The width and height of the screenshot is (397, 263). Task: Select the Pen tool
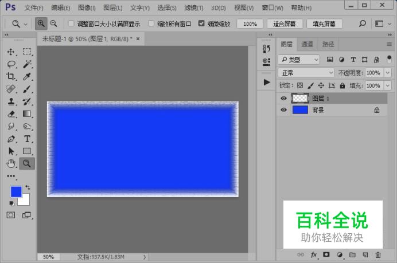[11, 139]
